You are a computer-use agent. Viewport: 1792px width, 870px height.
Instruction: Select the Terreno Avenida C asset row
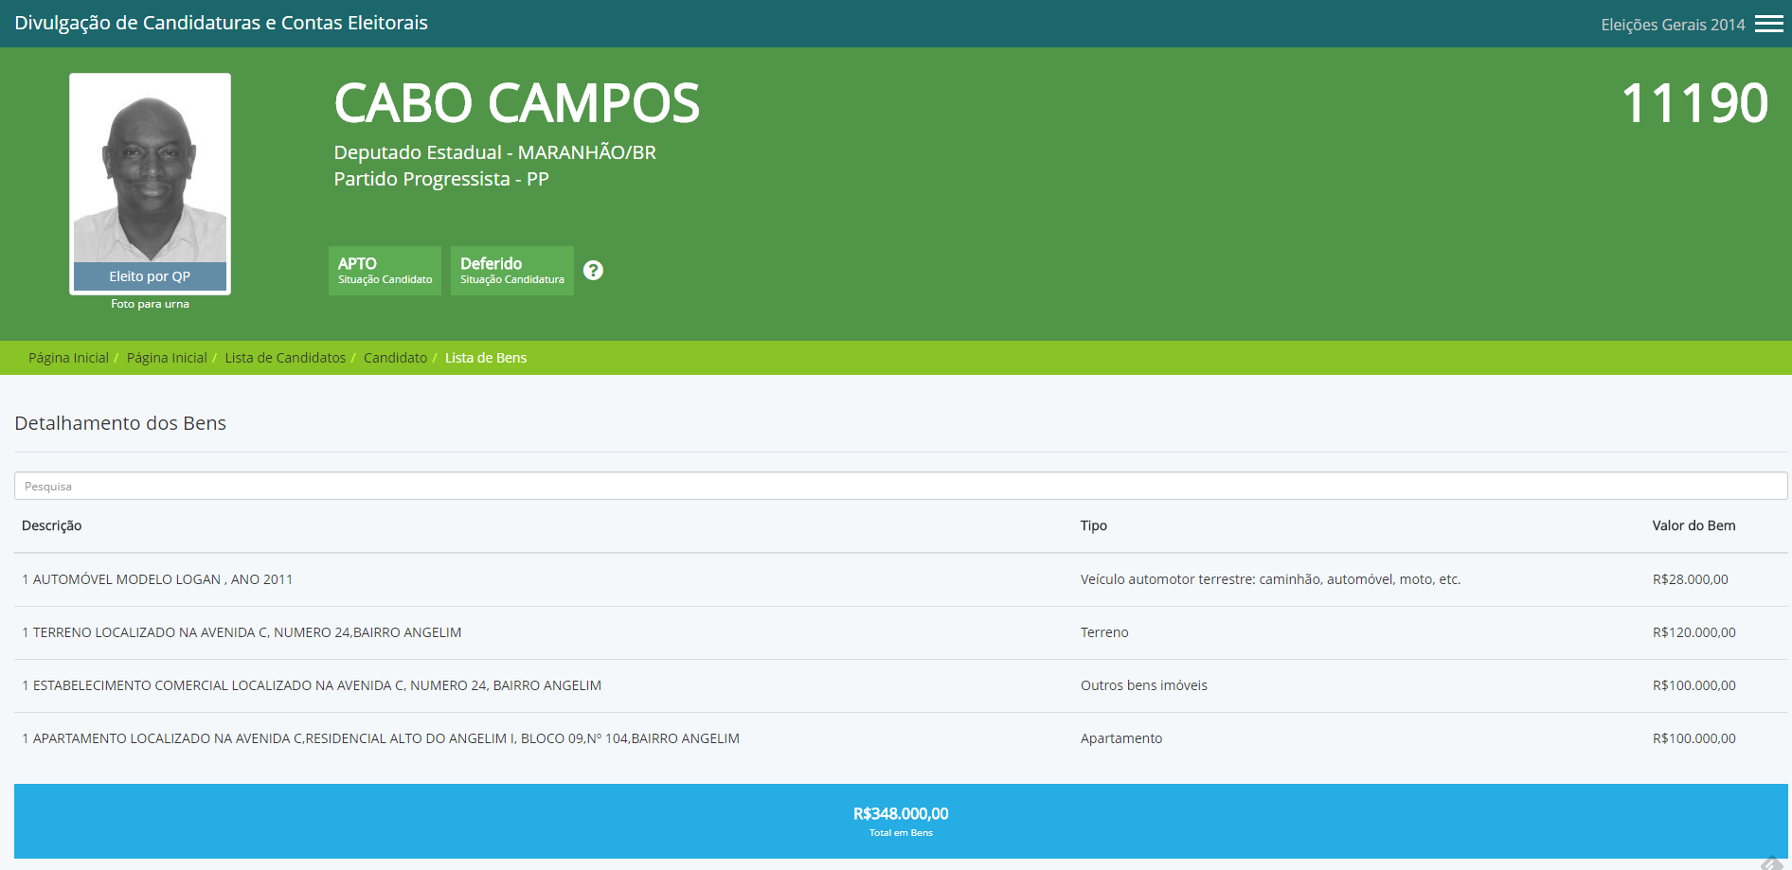[242, 632]
